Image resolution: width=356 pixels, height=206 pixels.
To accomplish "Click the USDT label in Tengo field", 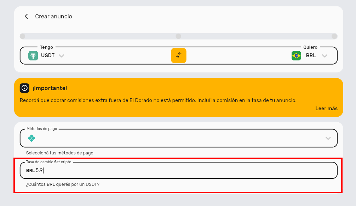I will coord(48,55).
